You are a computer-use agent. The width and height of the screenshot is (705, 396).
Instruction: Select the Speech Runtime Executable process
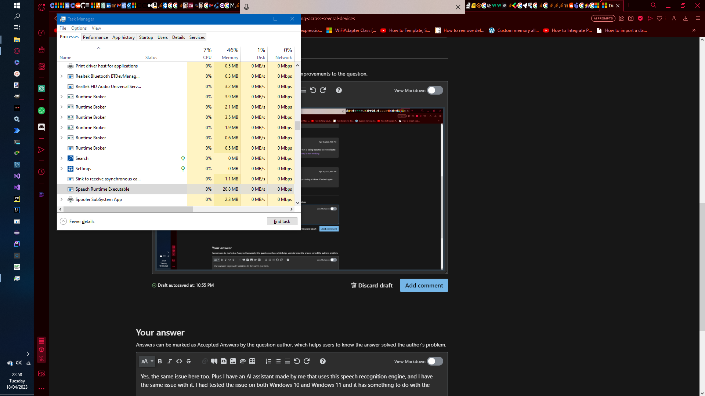[102, 189]
